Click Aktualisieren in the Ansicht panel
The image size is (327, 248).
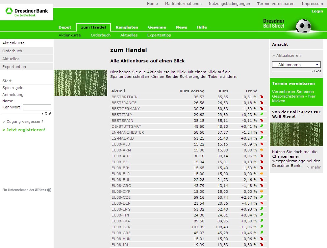pyautogui.click(x=286, y=56)
